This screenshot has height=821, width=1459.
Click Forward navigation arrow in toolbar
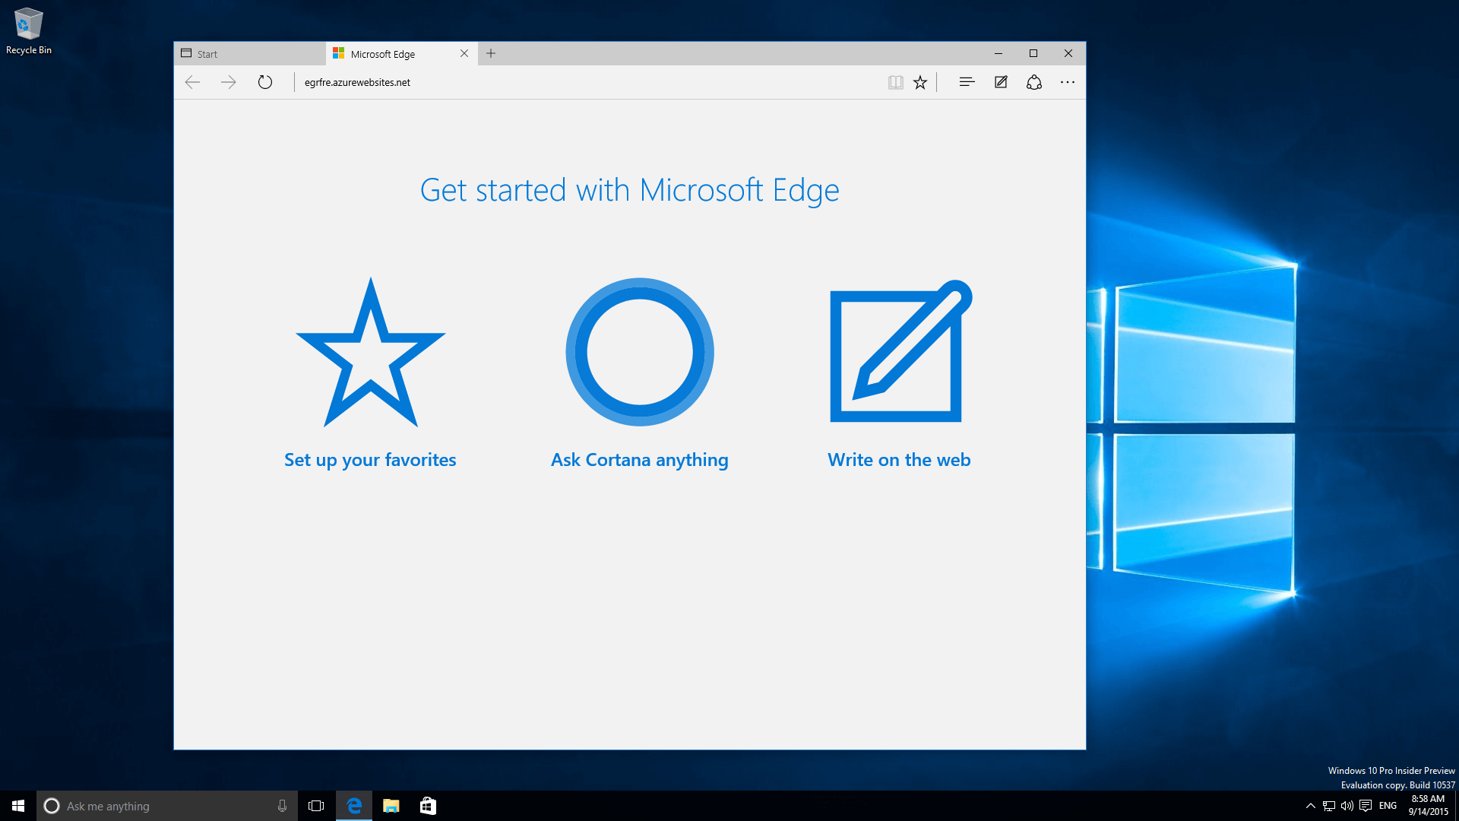click(x=229, y=82)
